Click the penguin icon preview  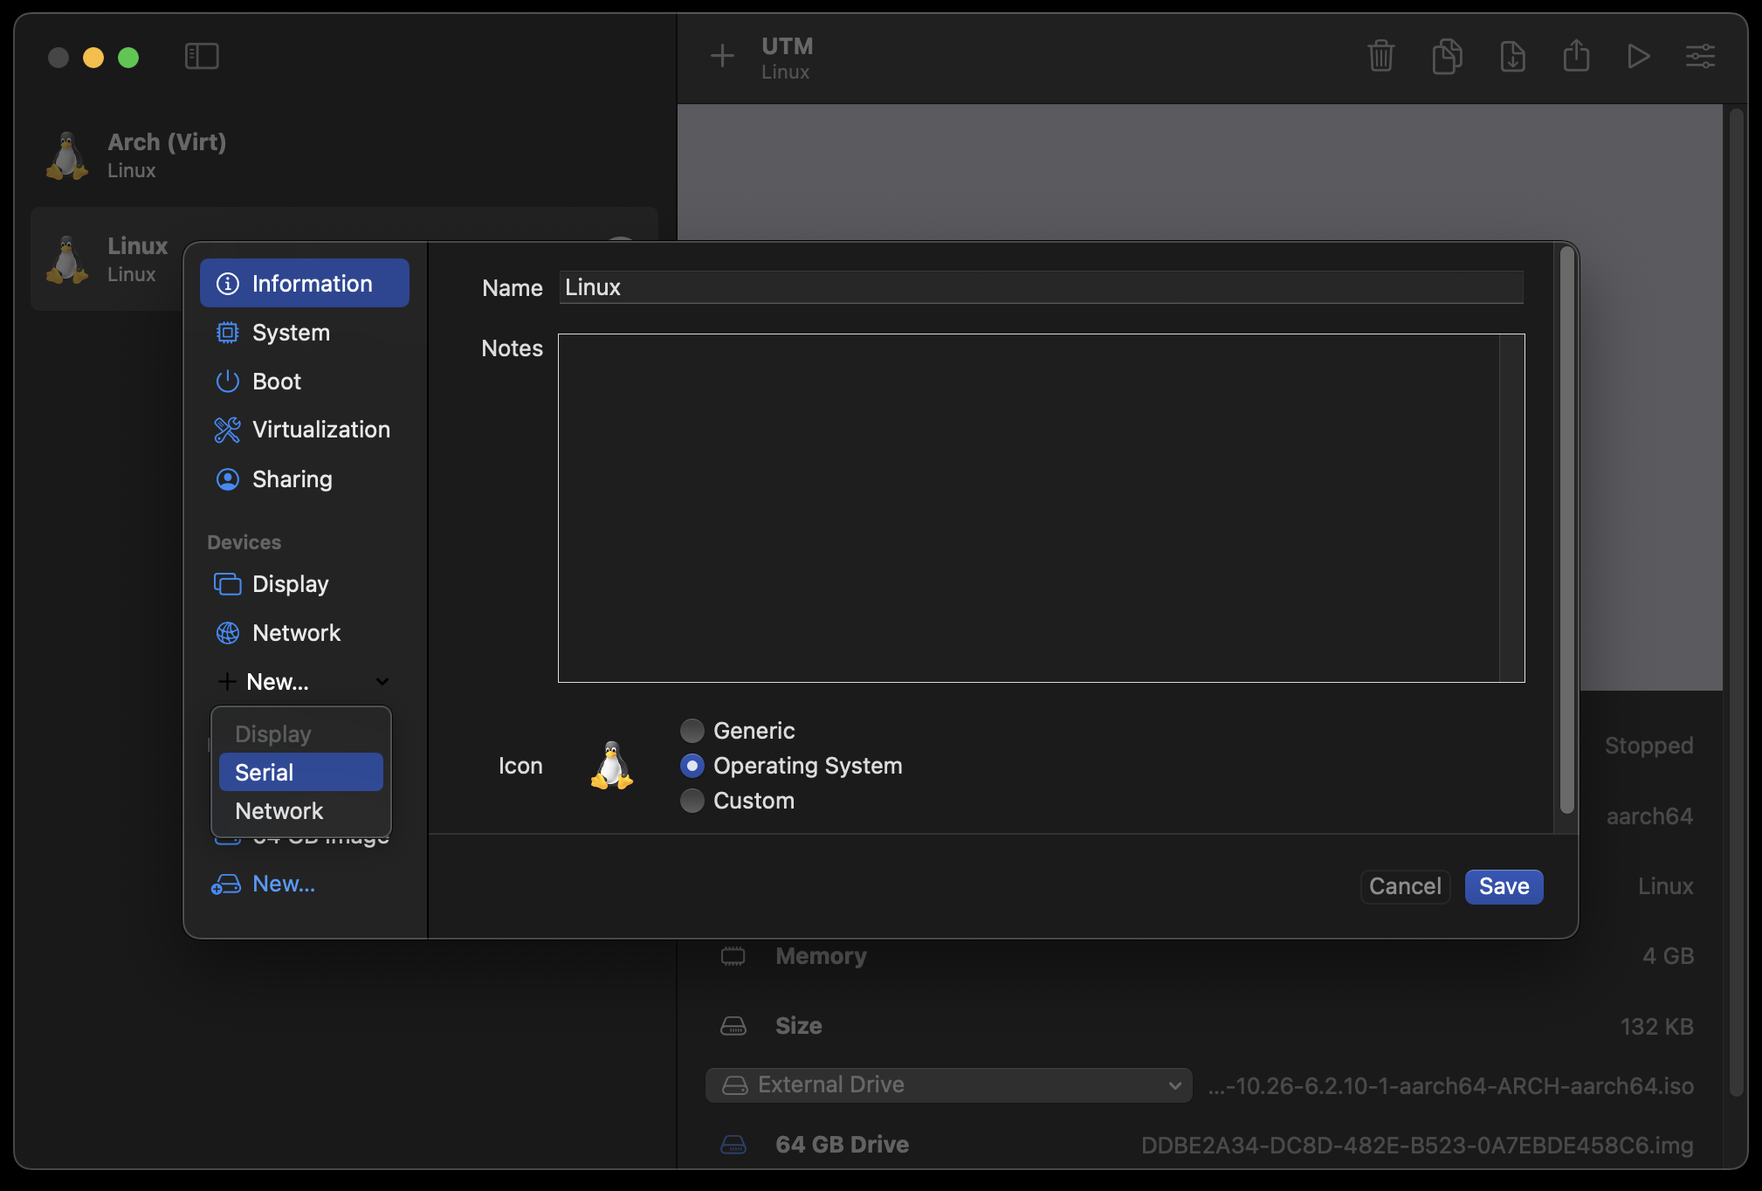click(611, 766)
